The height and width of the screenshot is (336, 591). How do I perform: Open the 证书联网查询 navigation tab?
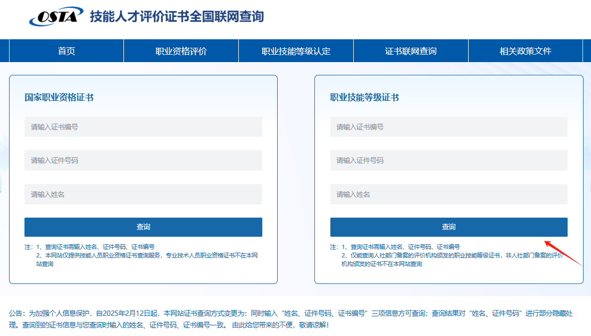coord(411,51)
